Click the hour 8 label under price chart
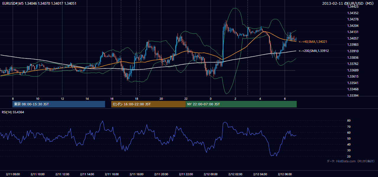 pyautogui.click(x=13, y=99)
